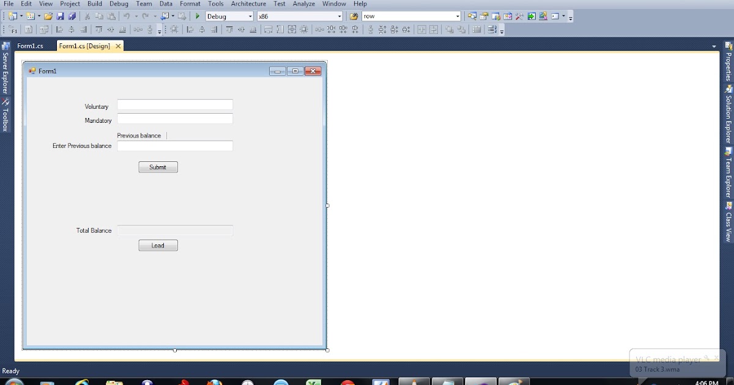
Task: Open the Build menu
Action: tap(94, 4)
